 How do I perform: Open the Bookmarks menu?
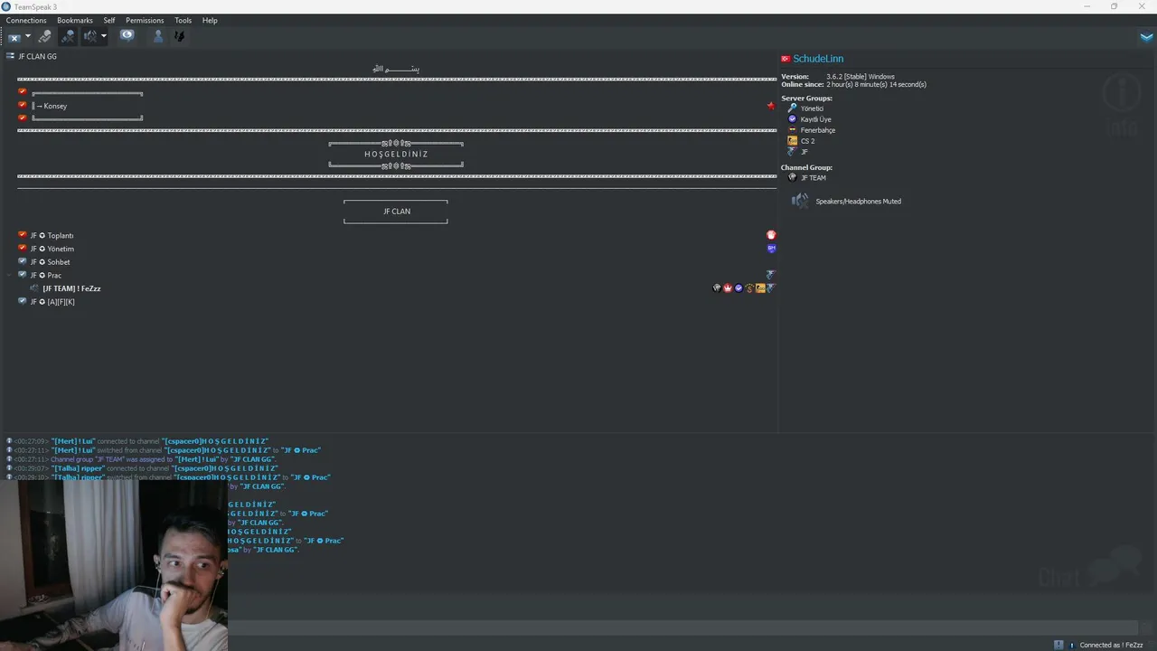pyautogui.click(x=75, y=20)
